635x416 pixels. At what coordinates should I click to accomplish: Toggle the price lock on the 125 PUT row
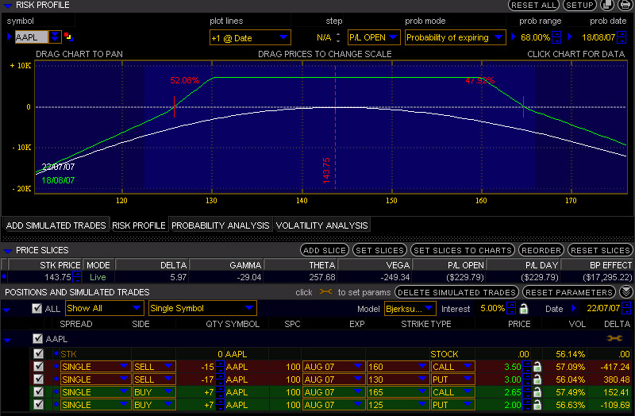(537, 405)
